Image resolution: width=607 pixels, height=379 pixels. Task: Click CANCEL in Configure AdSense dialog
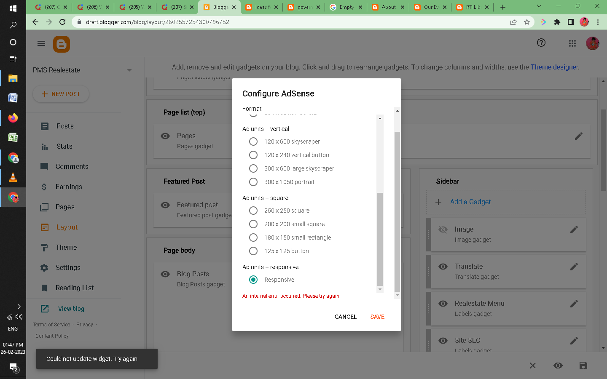tap(346, 317)
